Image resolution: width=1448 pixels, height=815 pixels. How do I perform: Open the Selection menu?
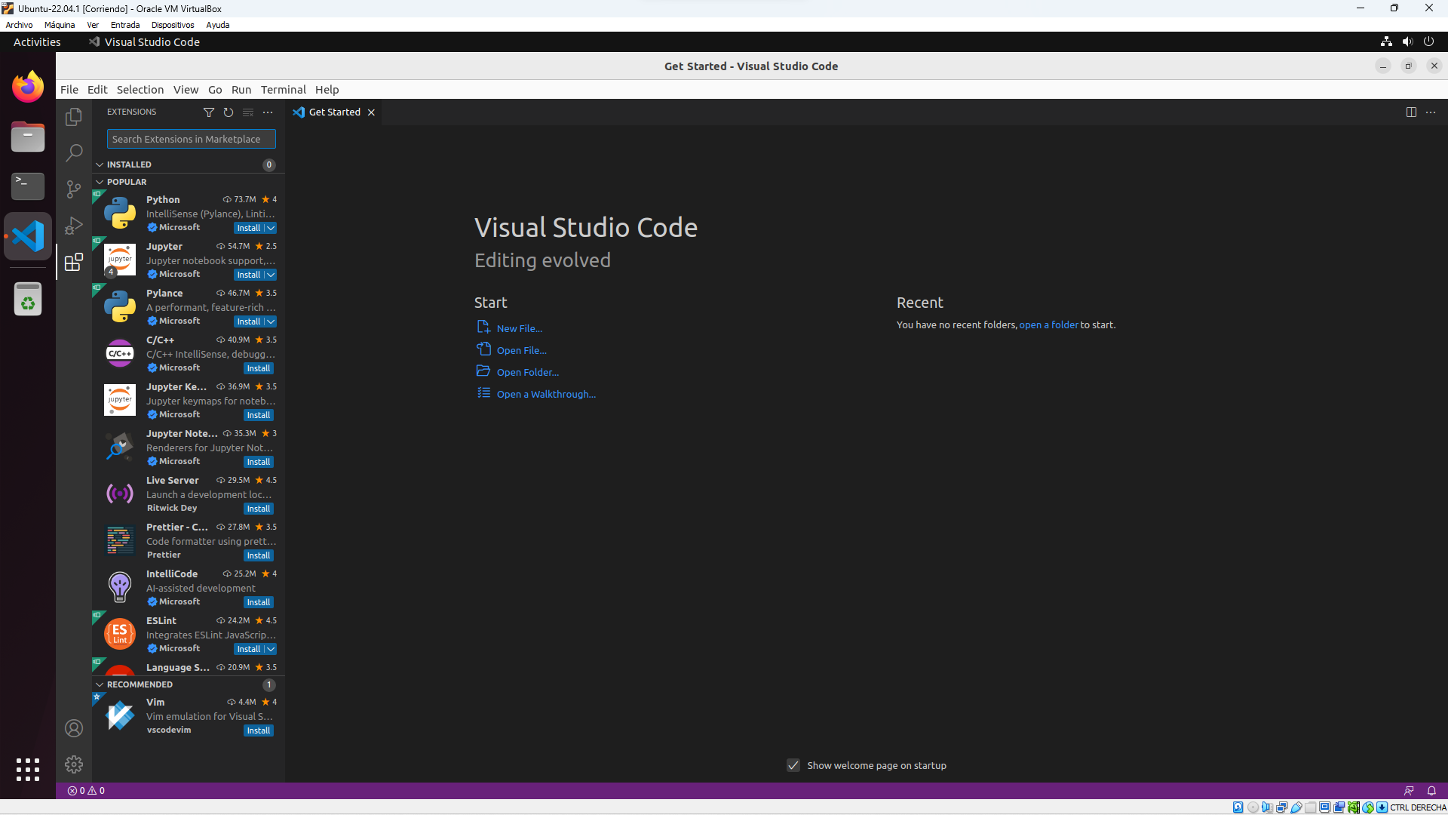coord(140,90)
